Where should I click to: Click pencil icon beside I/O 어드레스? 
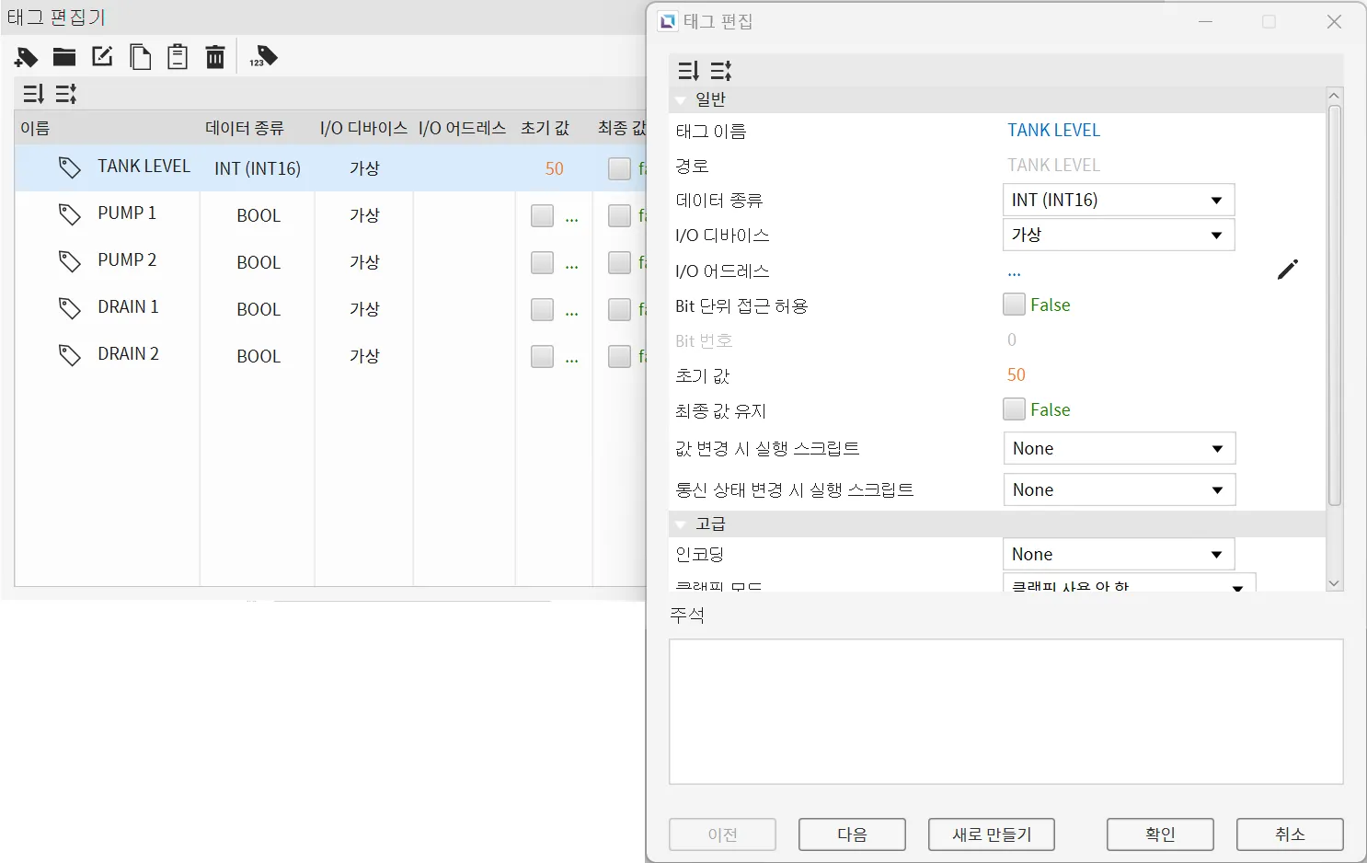1288,270
